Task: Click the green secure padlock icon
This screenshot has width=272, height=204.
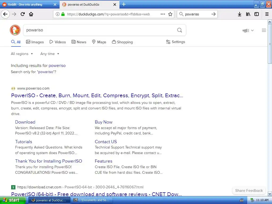Action: coord(63,14)
